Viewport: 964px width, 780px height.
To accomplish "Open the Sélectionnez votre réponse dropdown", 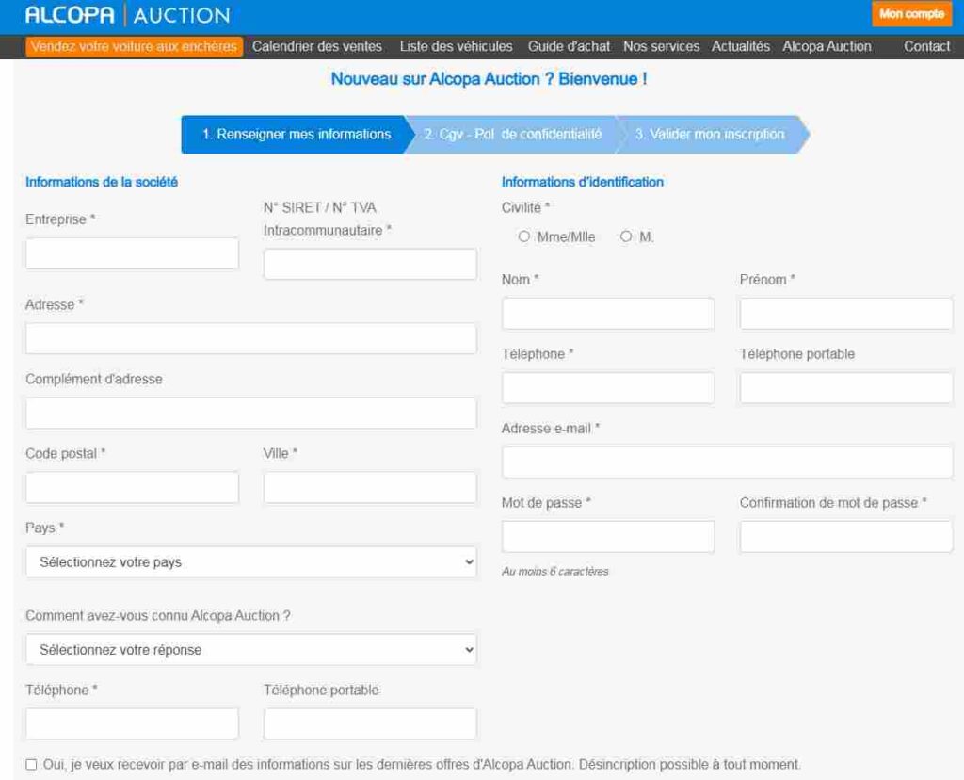I will pyautogui.click(x=250, y=650).
